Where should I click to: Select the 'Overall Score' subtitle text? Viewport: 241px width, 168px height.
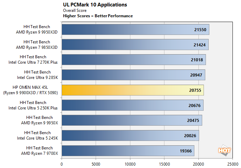(x=75, y=10)
